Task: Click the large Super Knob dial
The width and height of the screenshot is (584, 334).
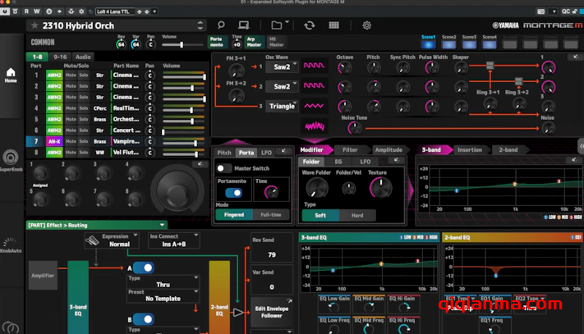Action: click(x=177, y=190)
